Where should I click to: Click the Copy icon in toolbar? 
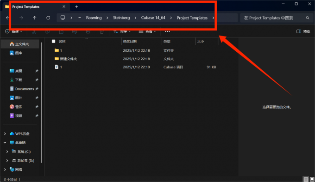[x=48, y=31]
